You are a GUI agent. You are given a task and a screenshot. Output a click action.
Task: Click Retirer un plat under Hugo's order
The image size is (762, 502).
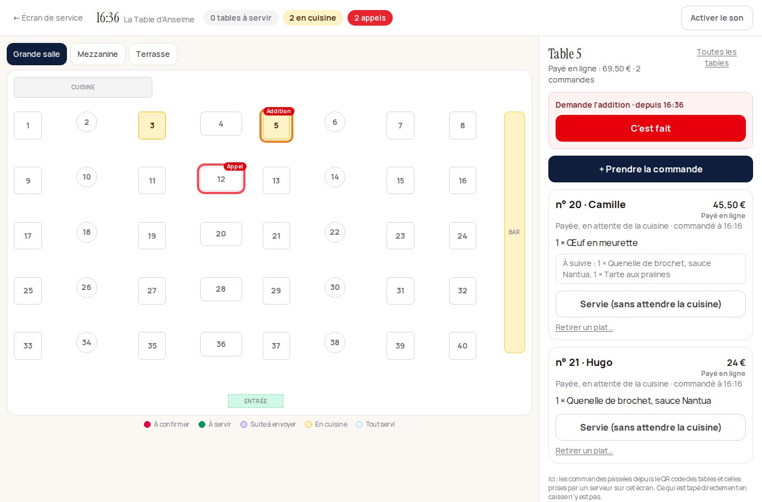click(584, 451)
